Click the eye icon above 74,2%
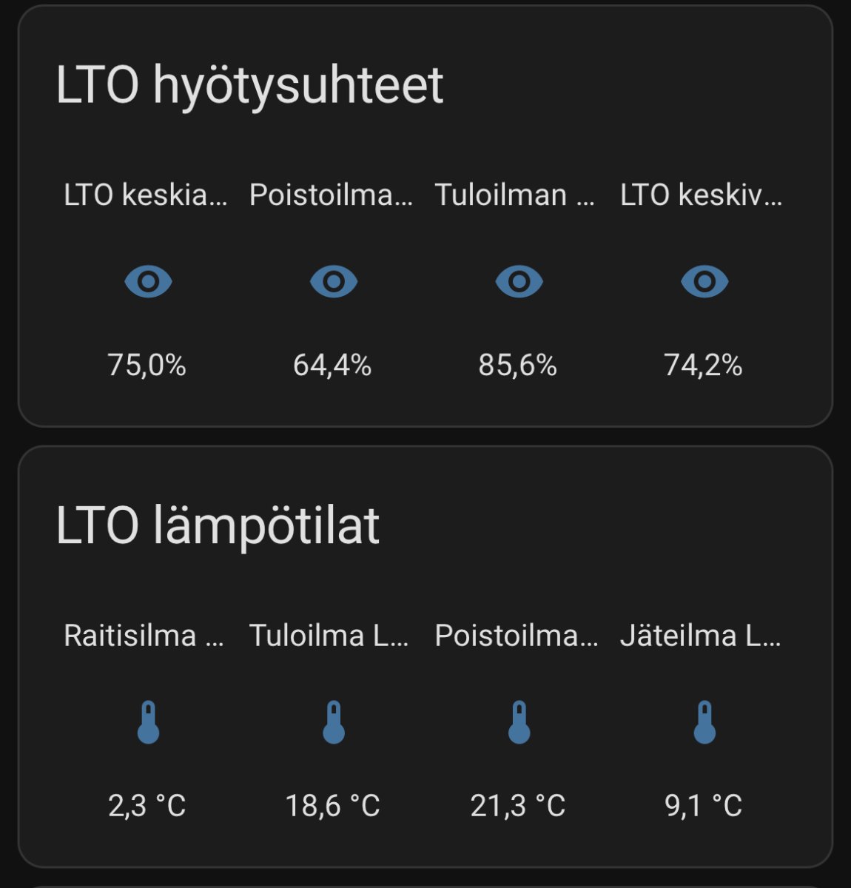 pos(704,282)
